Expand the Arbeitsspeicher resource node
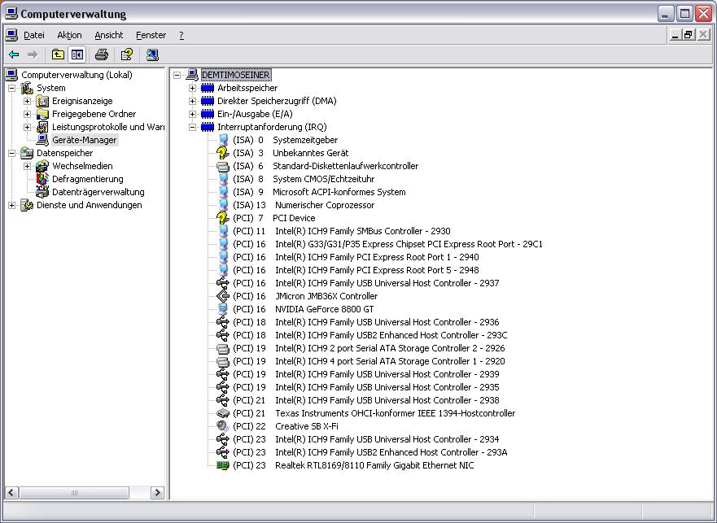 [193, 88]
